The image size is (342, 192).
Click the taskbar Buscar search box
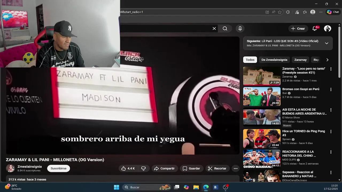tap(147, 187)
